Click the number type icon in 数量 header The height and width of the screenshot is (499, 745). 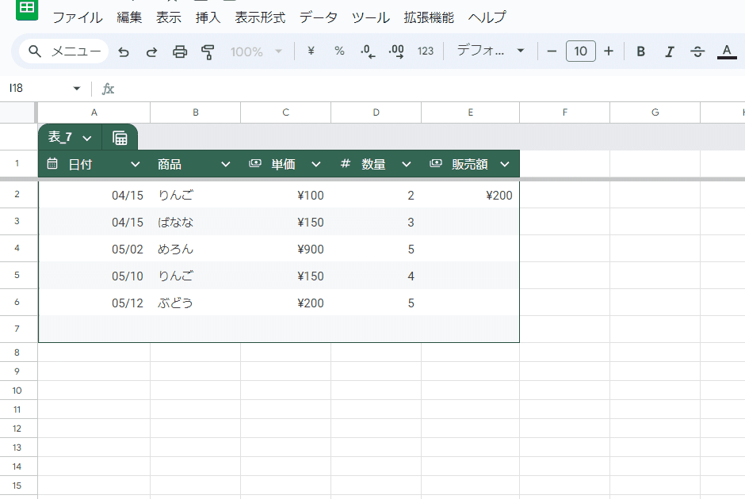click(346, 164)
